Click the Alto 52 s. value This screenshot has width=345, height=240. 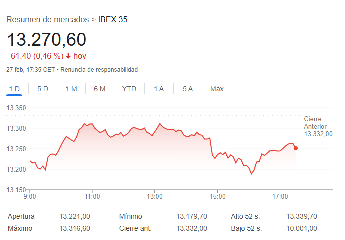[x=301, y=216]
